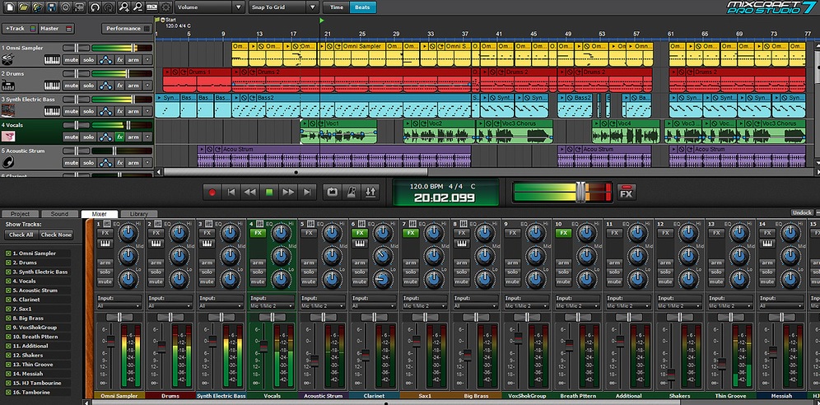Image resolution: width=820 pixels, height=405 pixels.
Task: Open the Input dropdown on Breath Pttern channel
Action: (578, 305)
